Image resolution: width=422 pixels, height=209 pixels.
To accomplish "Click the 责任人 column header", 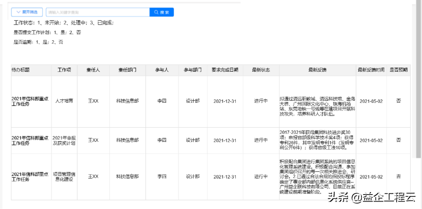I will pos(93,70).
